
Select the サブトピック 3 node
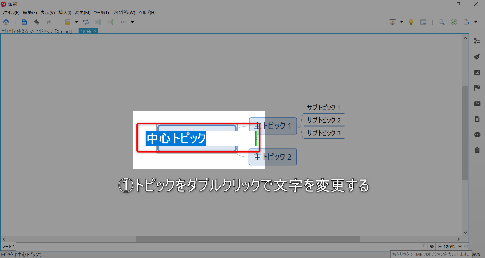tap(324, 133)
